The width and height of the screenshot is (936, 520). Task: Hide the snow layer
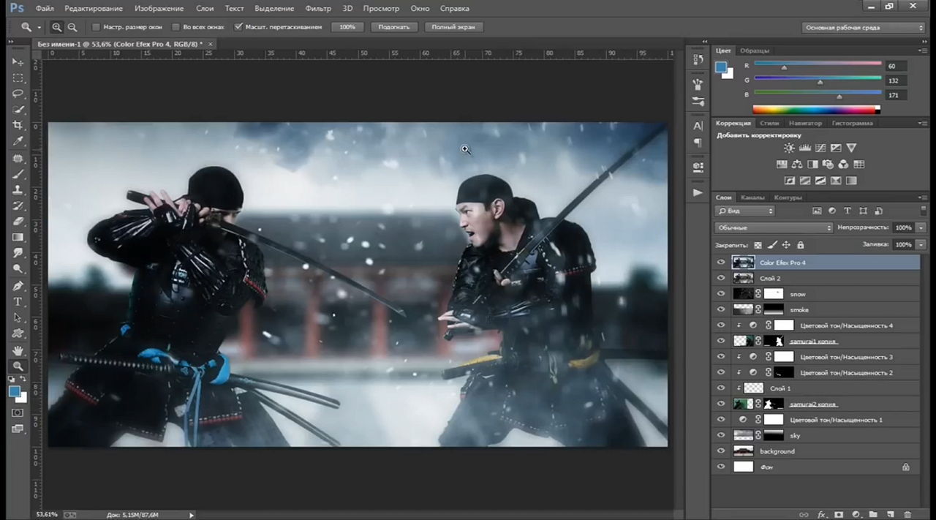pyautogui.click(x=721, y=293)
